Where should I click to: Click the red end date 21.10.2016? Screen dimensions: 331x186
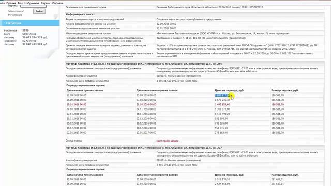(x=146, y=104)
